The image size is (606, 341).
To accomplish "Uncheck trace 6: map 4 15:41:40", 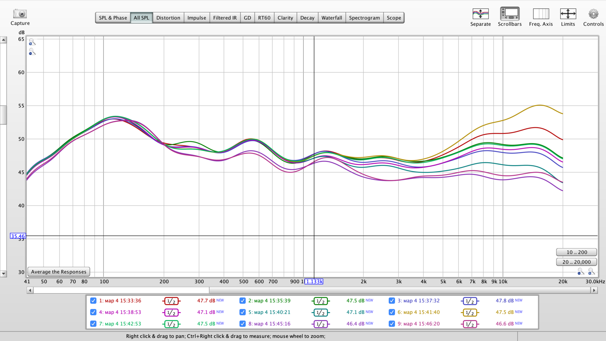I will (392, 312).
